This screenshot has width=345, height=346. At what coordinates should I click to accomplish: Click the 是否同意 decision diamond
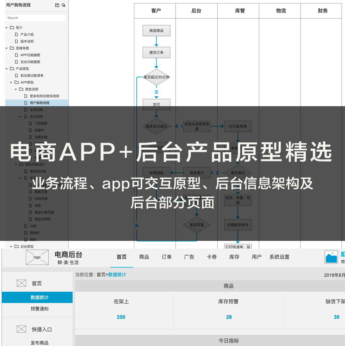tap(197, 225)
